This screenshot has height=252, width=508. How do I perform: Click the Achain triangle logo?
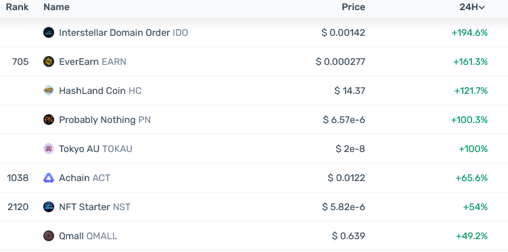coord(49,178)
